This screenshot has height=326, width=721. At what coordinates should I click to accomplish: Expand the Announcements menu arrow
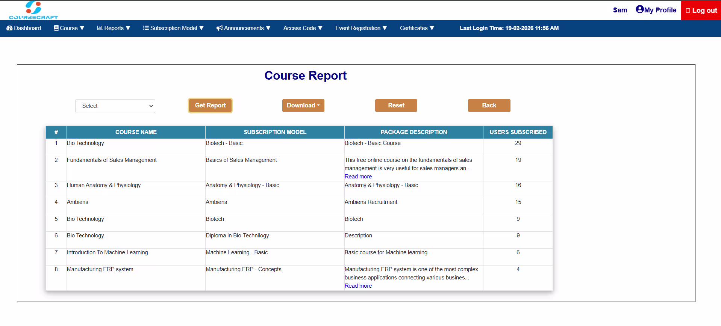268,28
